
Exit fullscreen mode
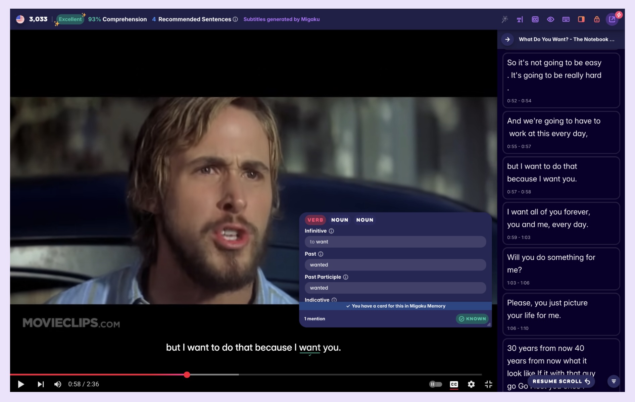(x=488, y=384)
